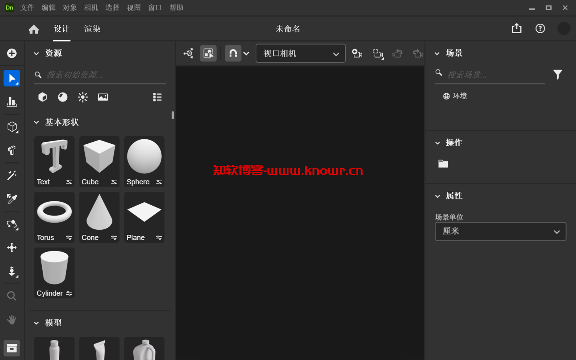
Task: Open the help question mark icon
Action: tap(540, 28)
